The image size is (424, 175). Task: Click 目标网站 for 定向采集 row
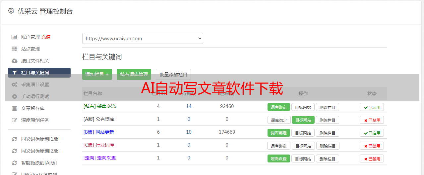tap(303, 158)
